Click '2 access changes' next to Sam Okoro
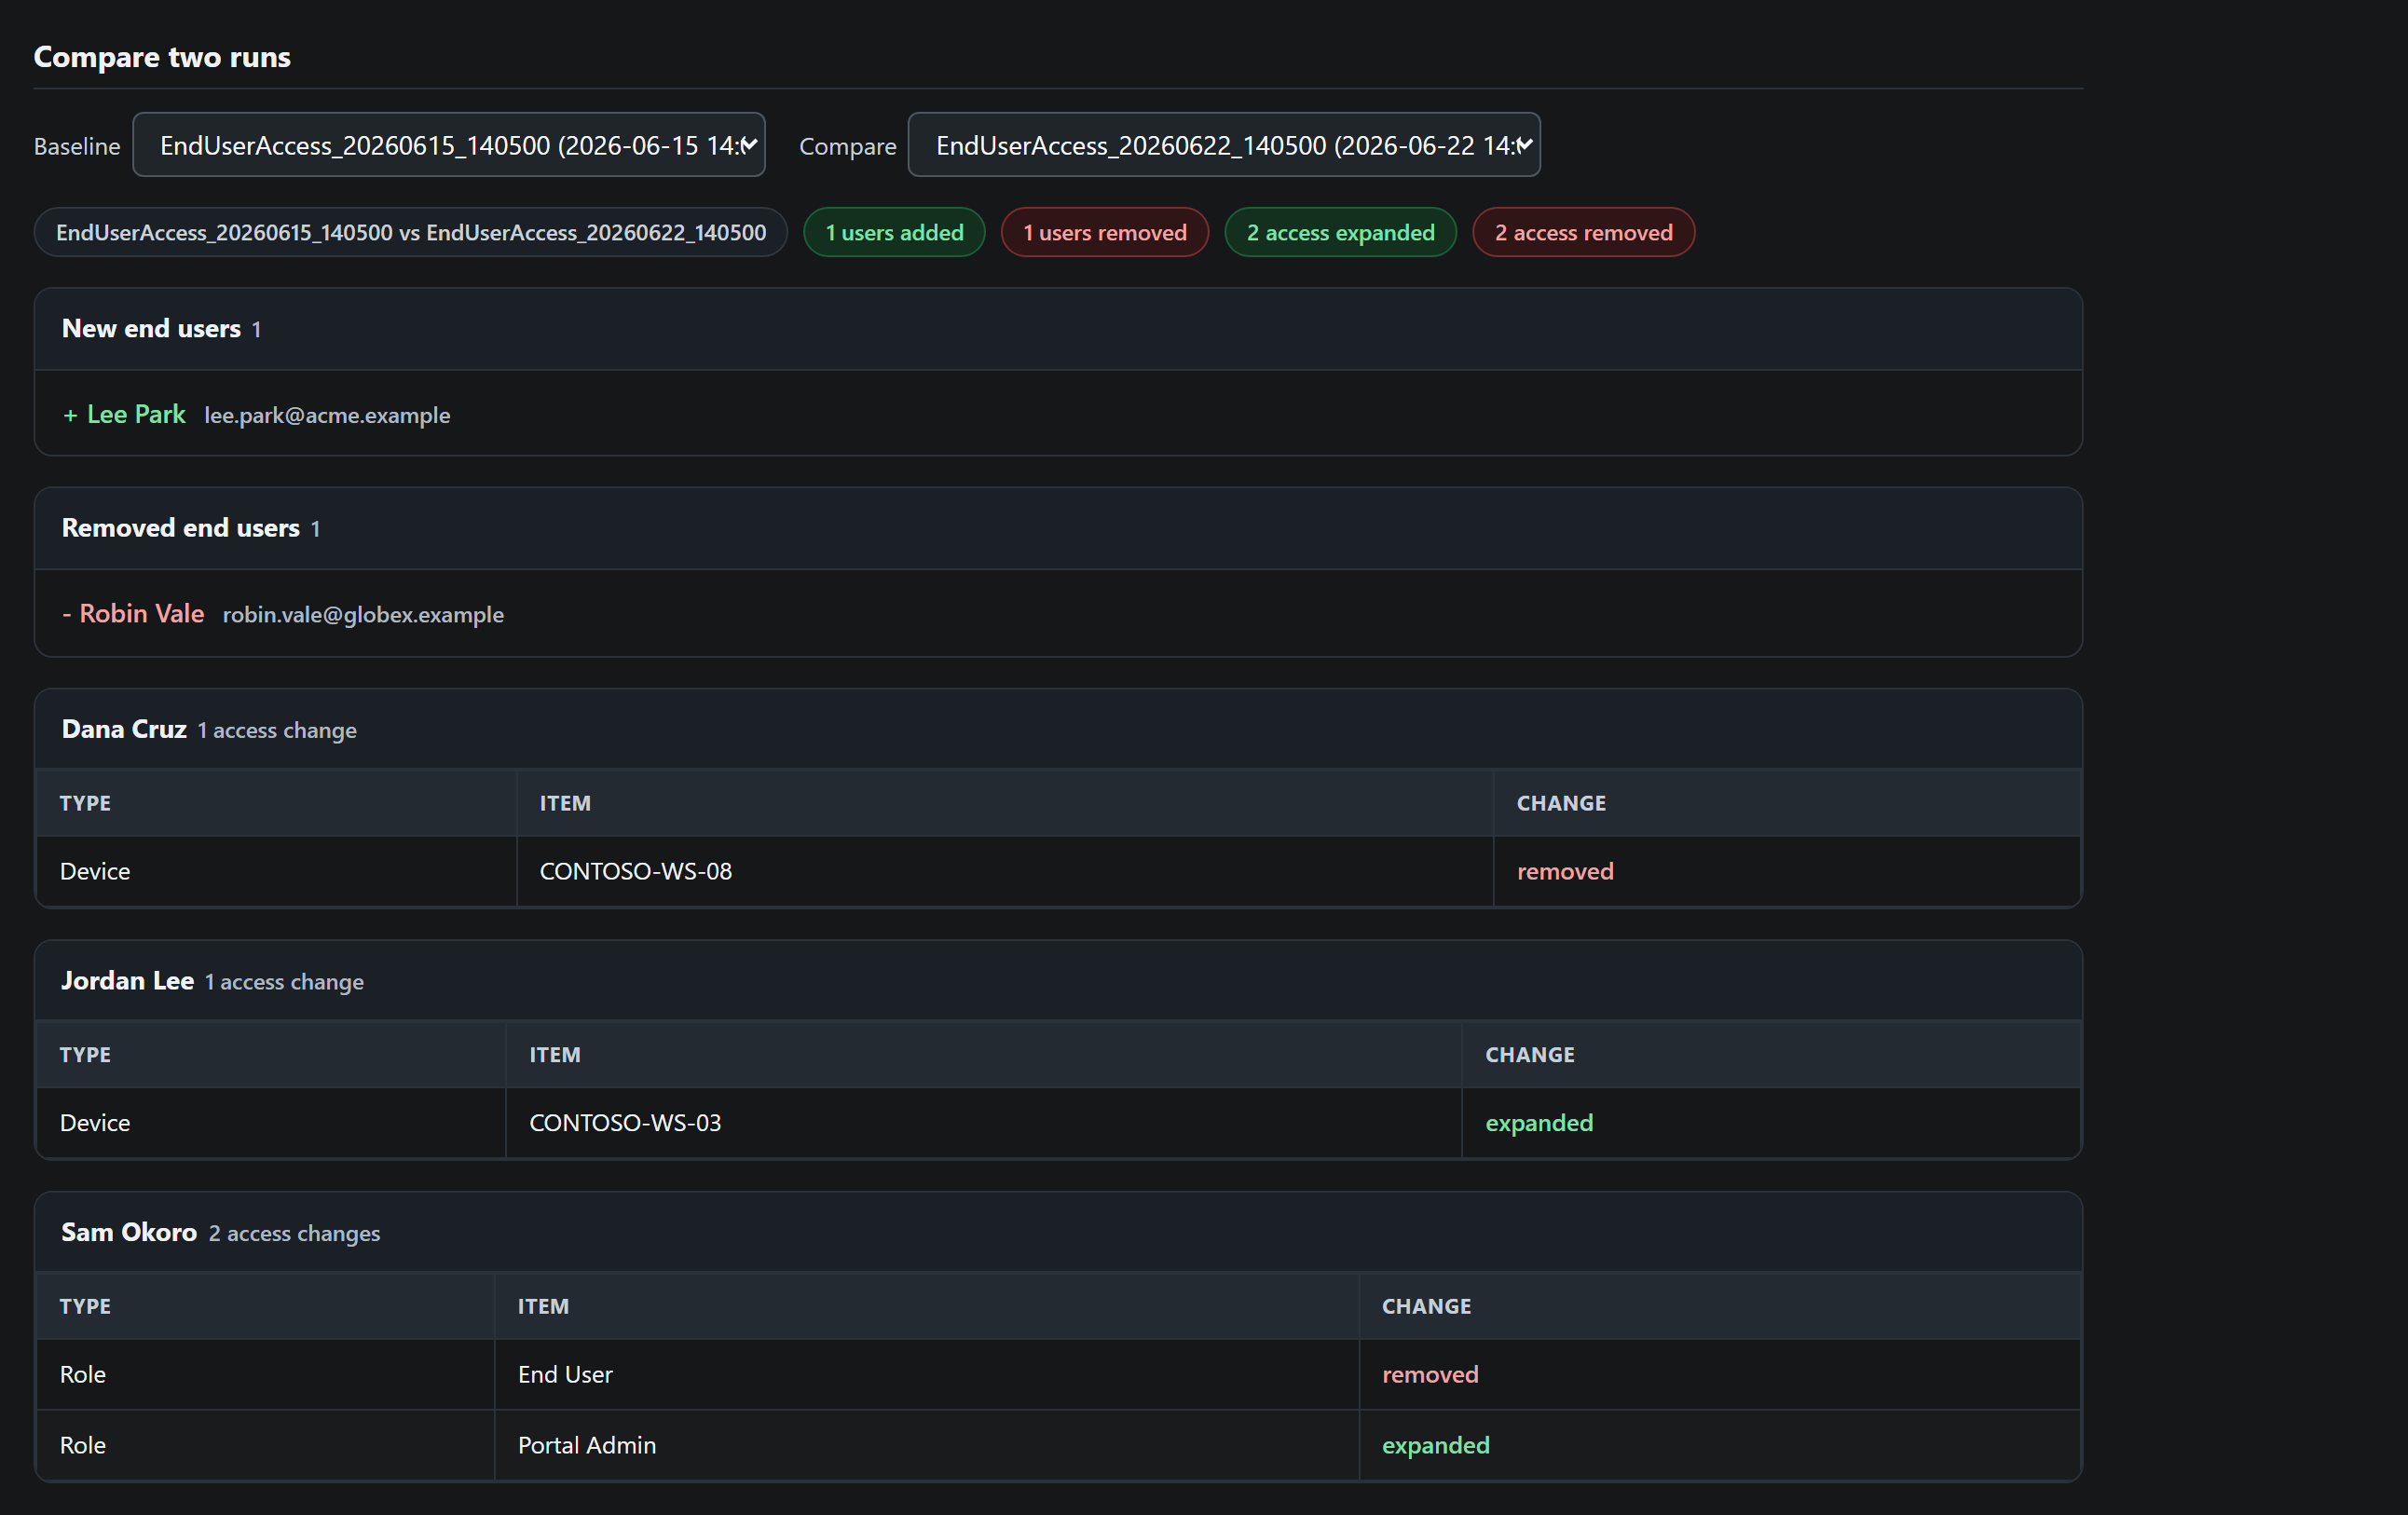 click(x=294, y=1234)
